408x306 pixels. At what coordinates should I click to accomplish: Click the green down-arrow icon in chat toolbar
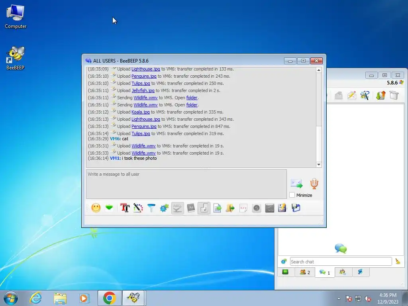pyautogui.click(x=109, y=208)
